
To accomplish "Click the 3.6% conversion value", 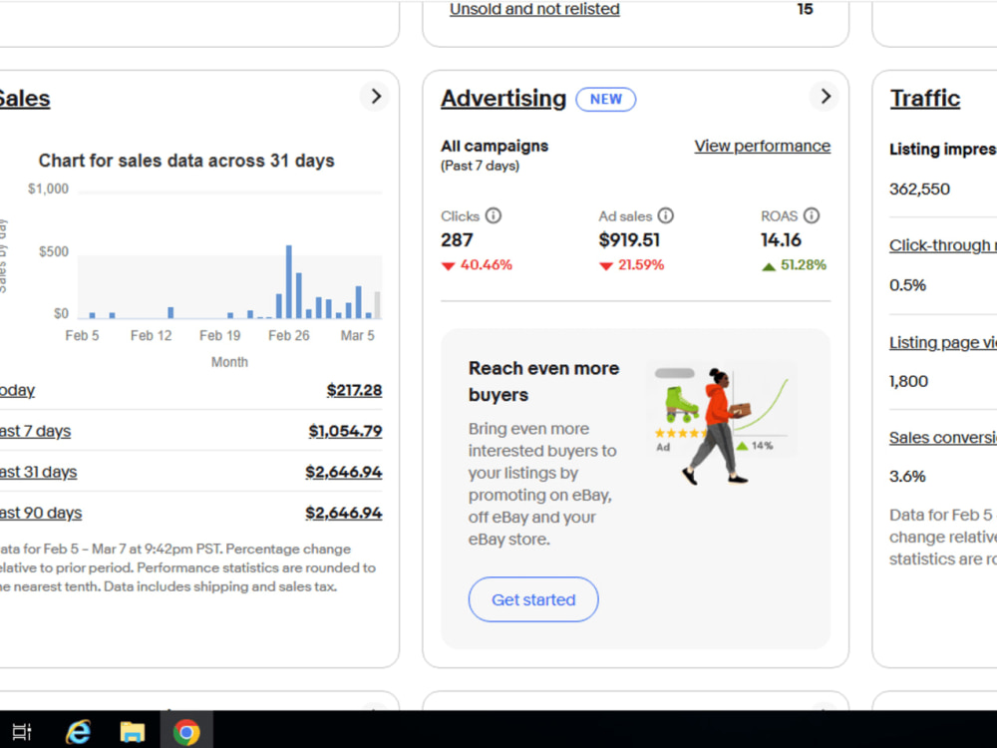I will [907, 477].
